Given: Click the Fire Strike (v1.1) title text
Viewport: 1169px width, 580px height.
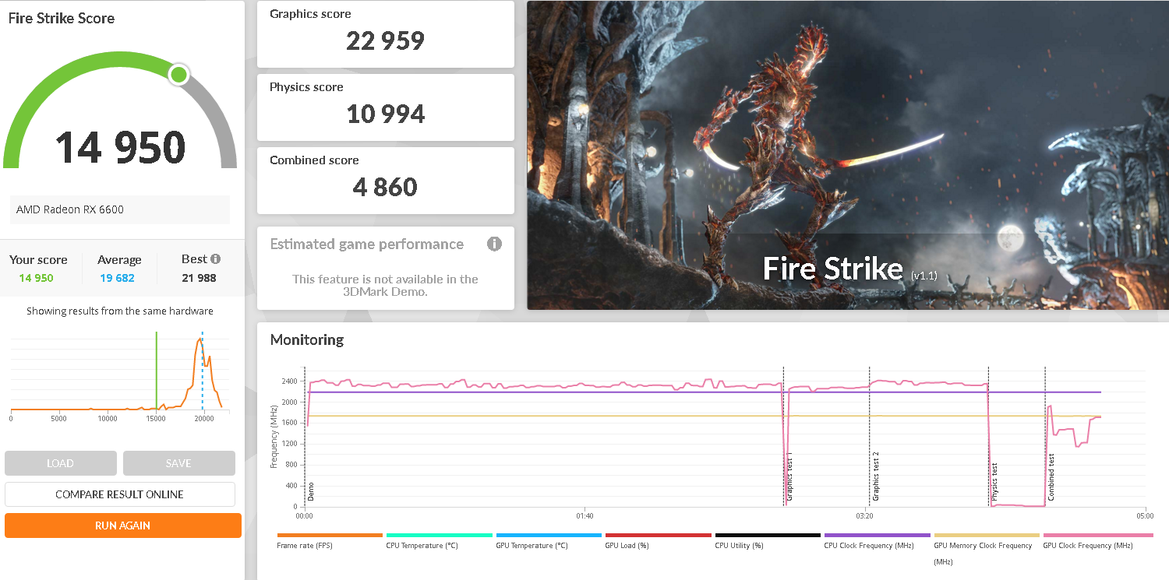Looking at the screenshot, I should (849, 269).
